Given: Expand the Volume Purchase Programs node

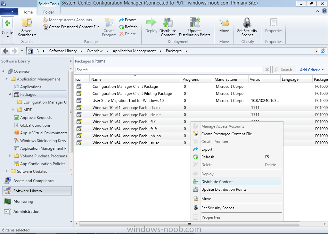Looking at the screenshot, I should coord(10,156).
